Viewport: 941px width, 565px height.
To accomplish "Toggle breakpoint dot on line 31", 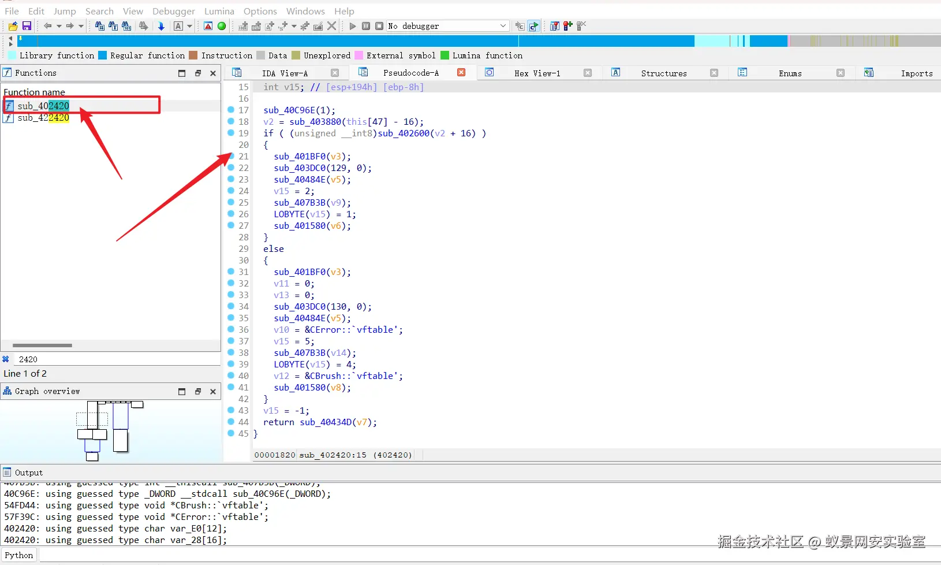I will coord(231,272).
